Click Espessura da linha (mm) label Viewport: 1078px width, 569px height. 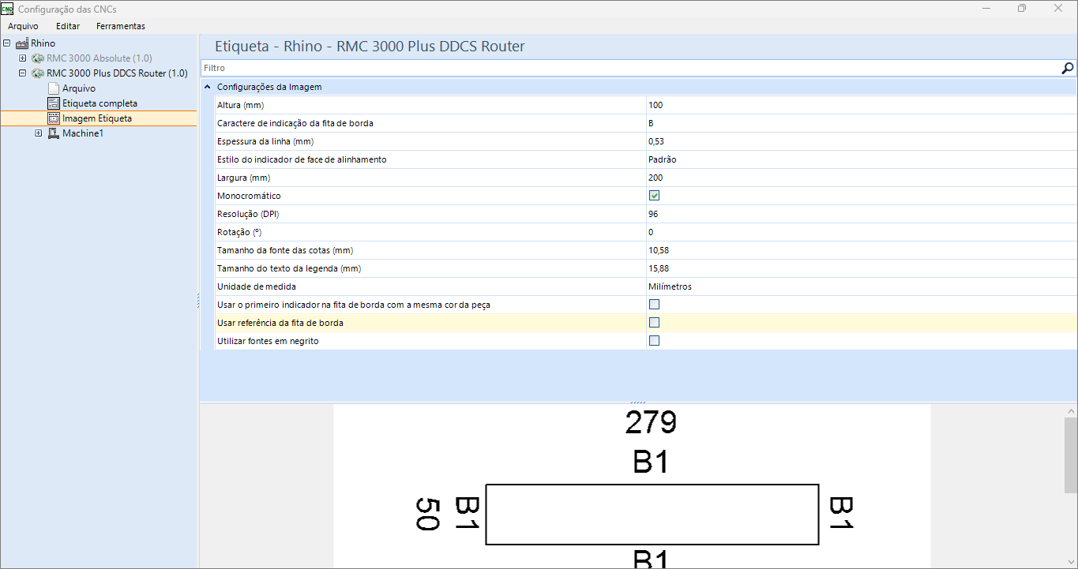click(266, 141)
